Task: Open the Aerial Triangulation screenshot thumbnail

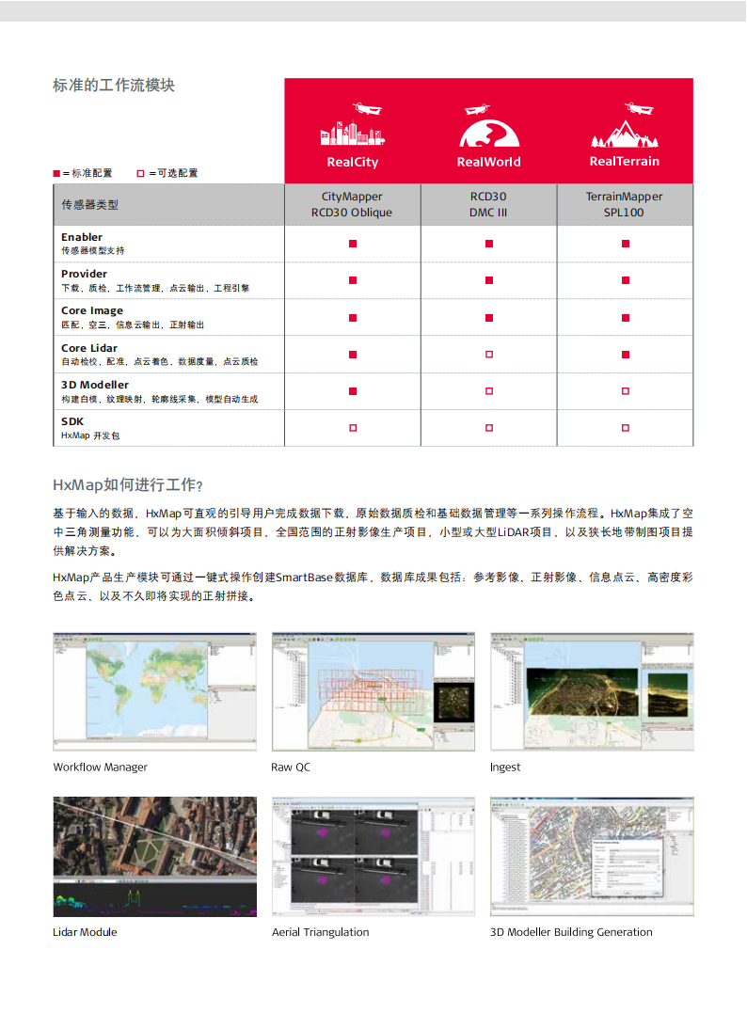Action: coord(373,856)
